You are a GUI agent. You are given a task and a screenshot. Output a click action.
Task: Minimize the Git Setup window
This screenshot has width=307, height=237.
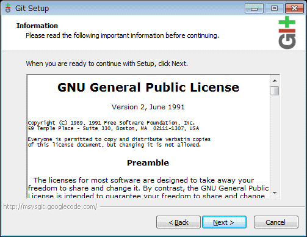[x=254, y=9]
